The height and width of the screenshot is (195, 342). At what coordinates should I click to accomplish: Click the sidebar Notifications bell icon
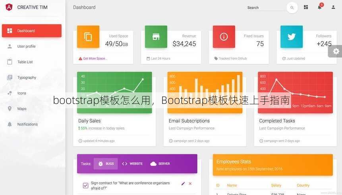click(10, 124)
